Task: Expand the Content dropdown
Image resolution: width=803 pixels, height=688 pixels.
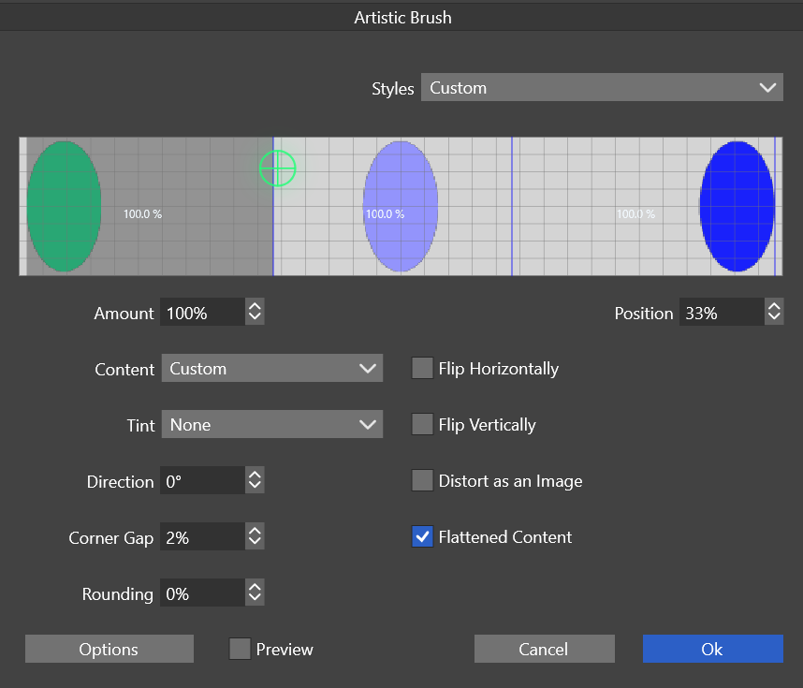Action: [x=271, y=369]
